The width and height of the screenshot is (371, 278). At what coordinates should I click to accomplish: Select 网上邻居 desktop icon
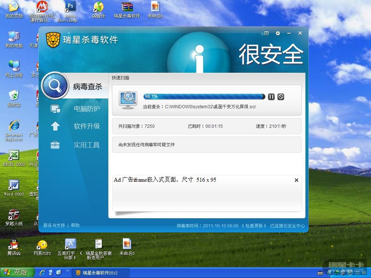[x=14, y=69]
